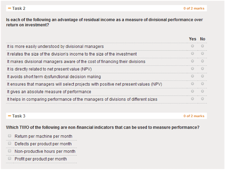The image size is (225, 170).
Task: Choose No for 'select projects with positive net present values'
Action: [203, 84]
